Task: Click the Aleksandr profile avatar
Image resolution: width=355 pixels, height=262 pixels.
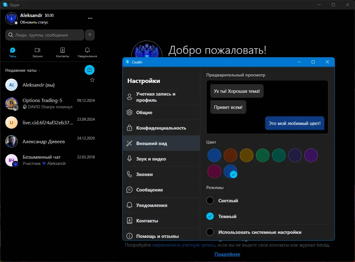Action: (x=11, y=18)
